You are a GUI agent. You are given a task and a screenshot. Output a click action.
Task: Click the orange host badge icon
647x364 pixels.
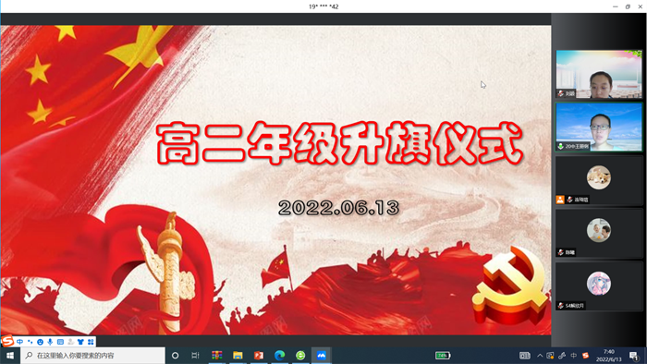pos(560,200)
